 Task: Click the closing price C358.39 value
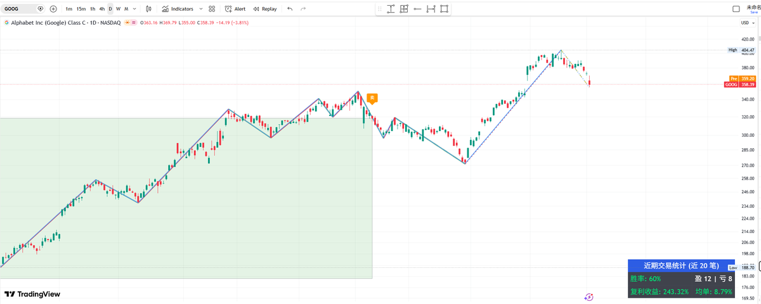click(205, 23)
